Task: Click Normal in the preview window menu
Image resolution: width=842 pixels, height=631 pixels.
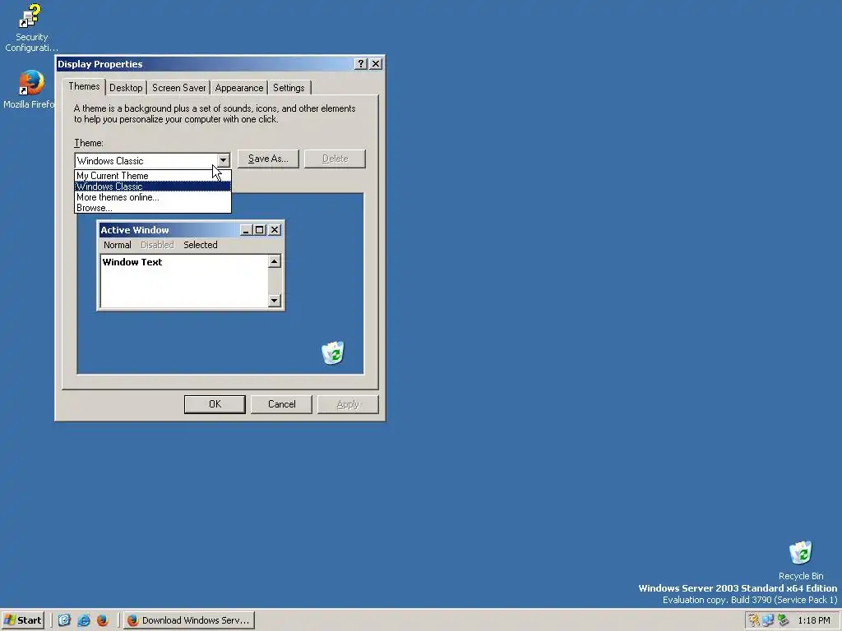Action: tap(117, 245)
